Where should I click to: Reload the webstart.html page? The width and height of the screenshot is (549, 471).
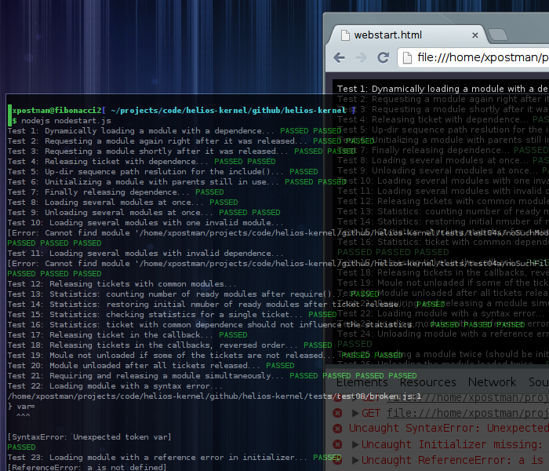(x=383, y=57)
